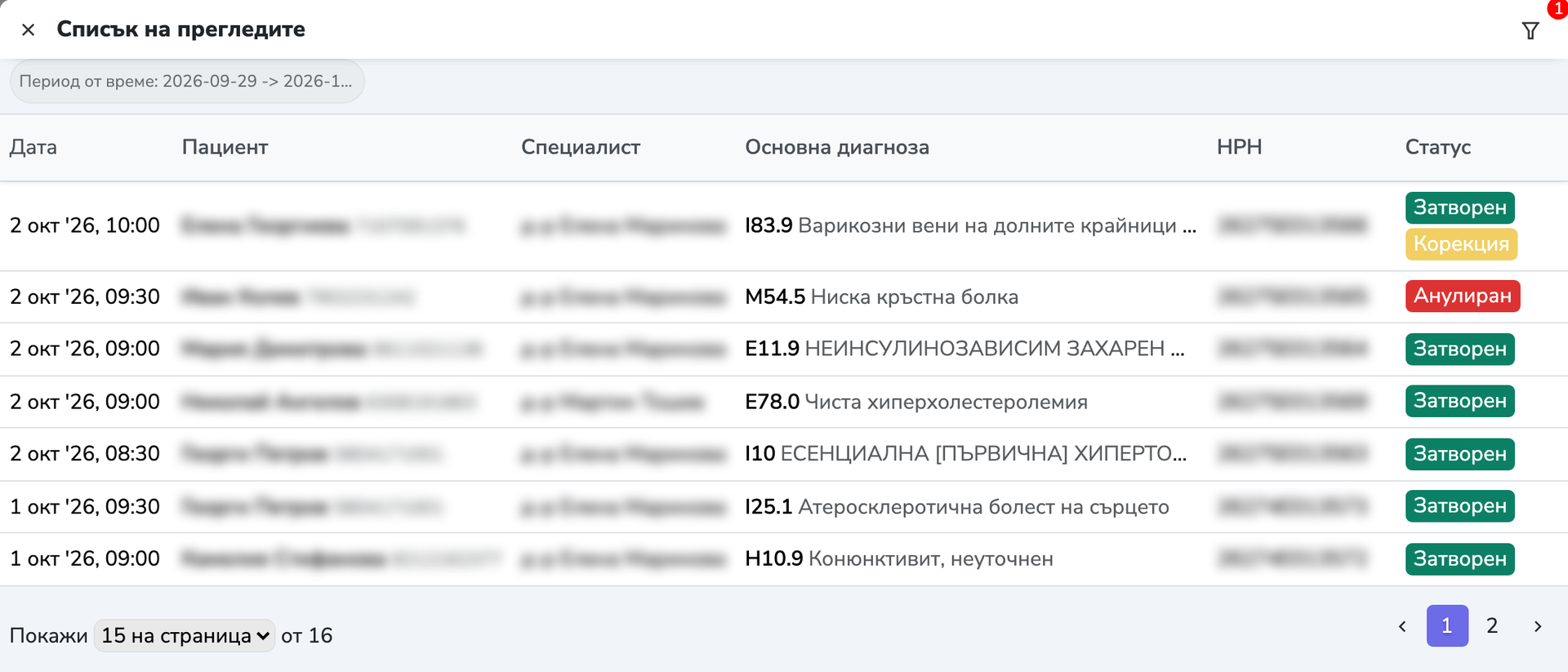Viewport: 1568px width, 672px height.
Task: Select page 1 in pagination
Action: tap(1447, 625)
